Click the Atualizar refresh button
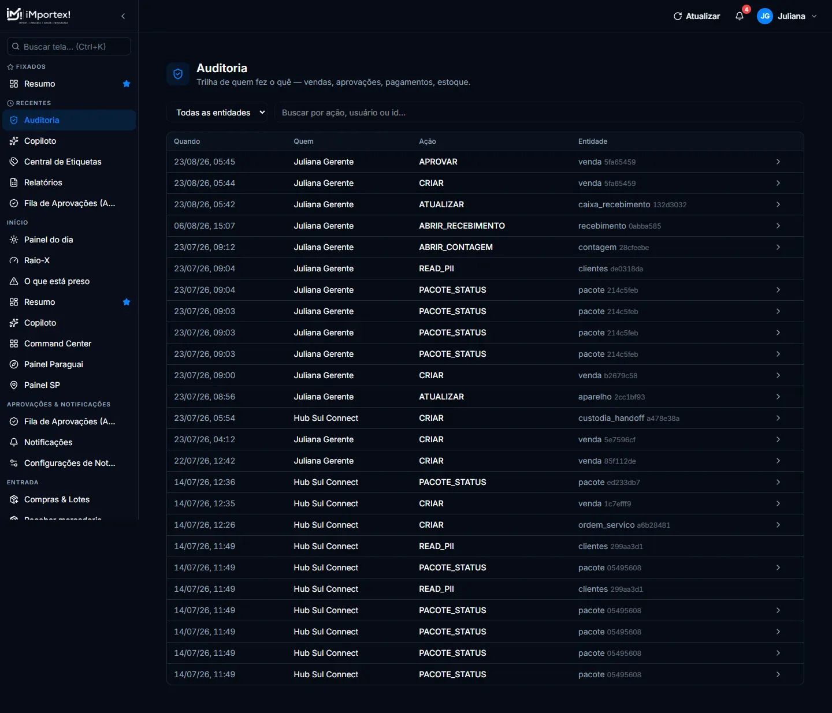 [697, 16]
